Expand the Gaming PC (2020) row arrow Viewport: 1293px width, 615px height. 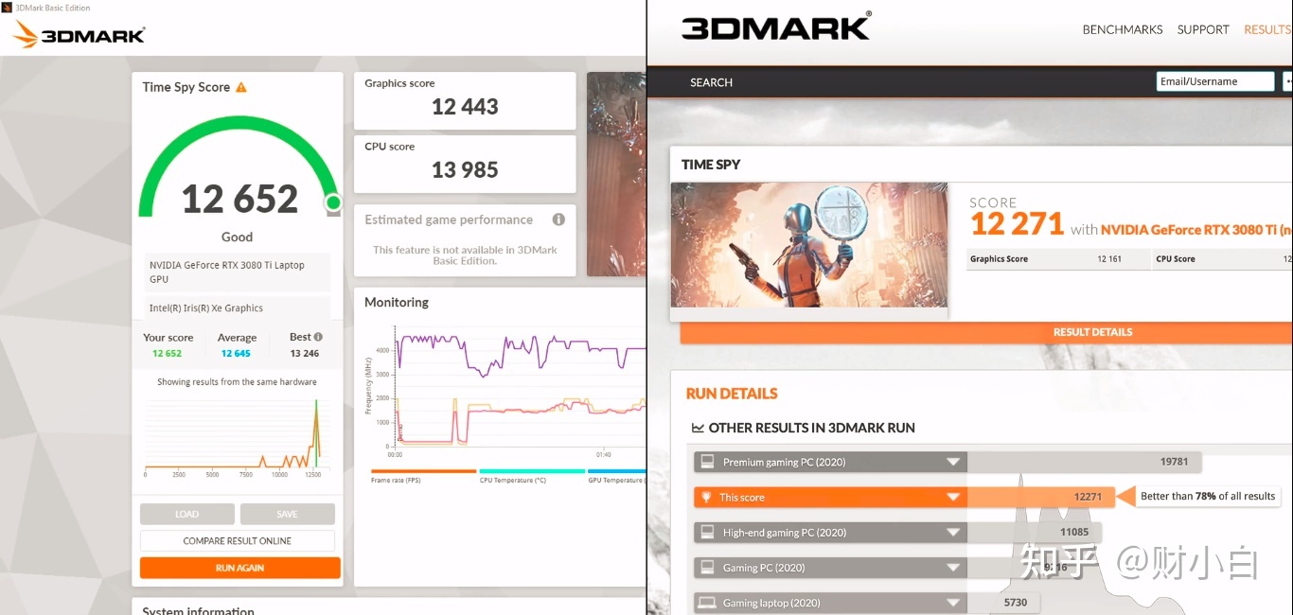point(953,568)
